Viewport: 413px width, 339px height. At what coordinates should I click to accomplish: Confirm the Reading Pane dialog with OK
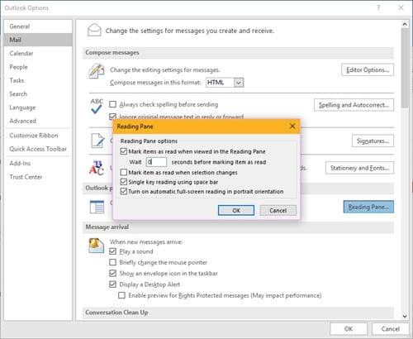(x=236, y=210)
